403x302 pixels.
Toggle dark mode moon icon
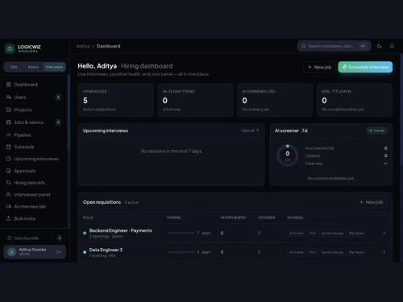tap(380, 46)
